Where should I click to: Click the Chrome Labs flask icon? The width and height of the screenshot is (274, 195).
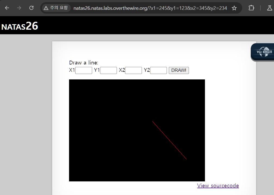pos(269,8)
